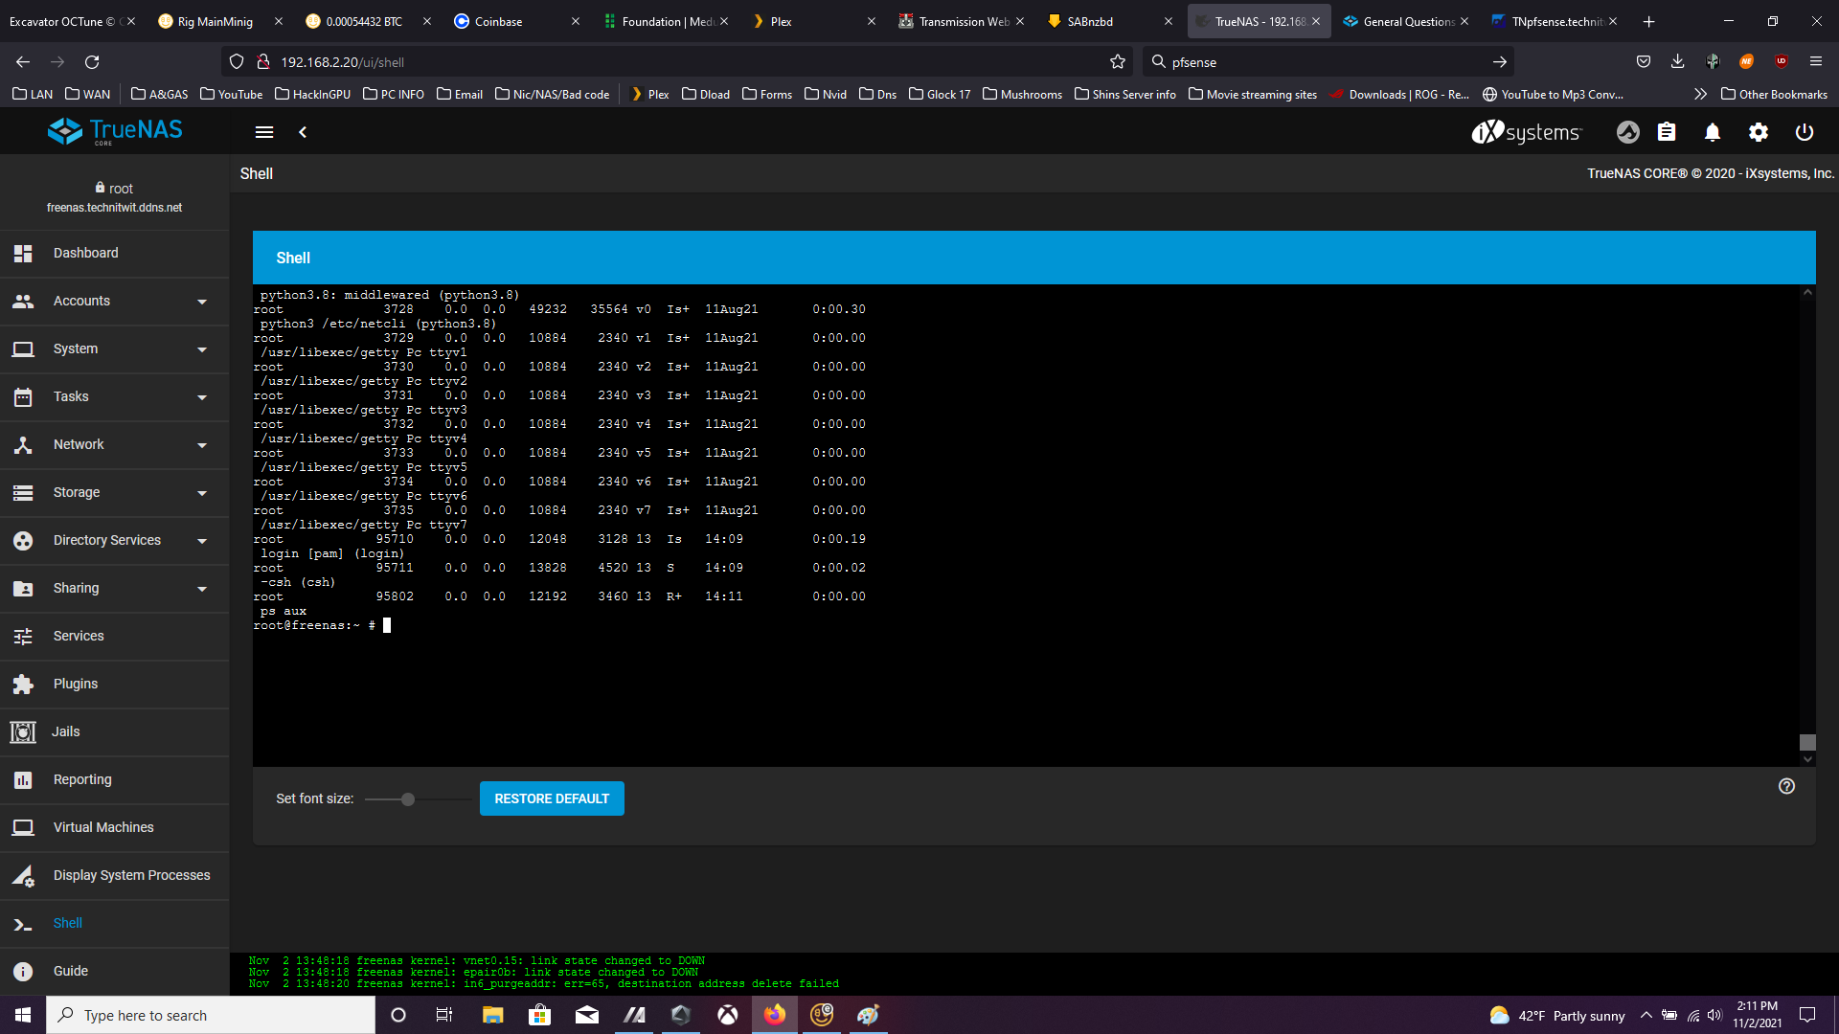
Task: Expand the Tasks menu
Action: tap(115, 396)
